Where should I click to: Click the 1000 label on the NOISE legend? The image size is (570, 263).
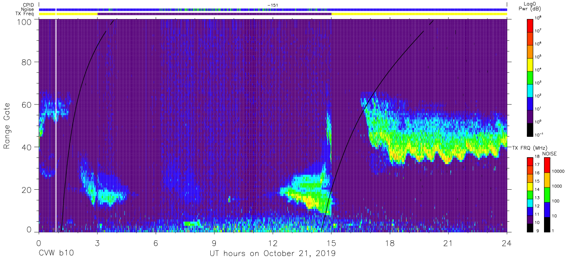pyautogui.click(x=557, y=186)
